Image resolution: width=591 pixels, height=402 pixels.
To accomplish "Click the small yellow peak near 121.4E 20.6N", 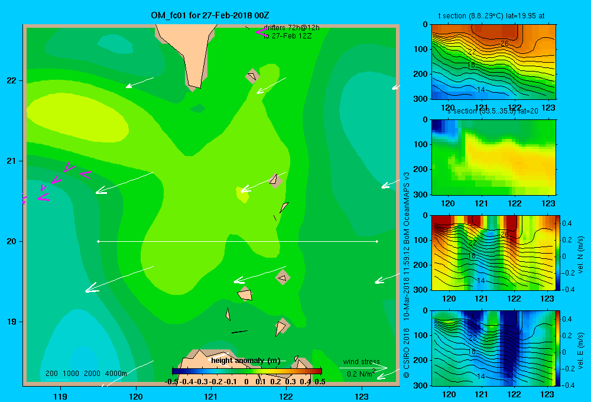I will [243, 194].
